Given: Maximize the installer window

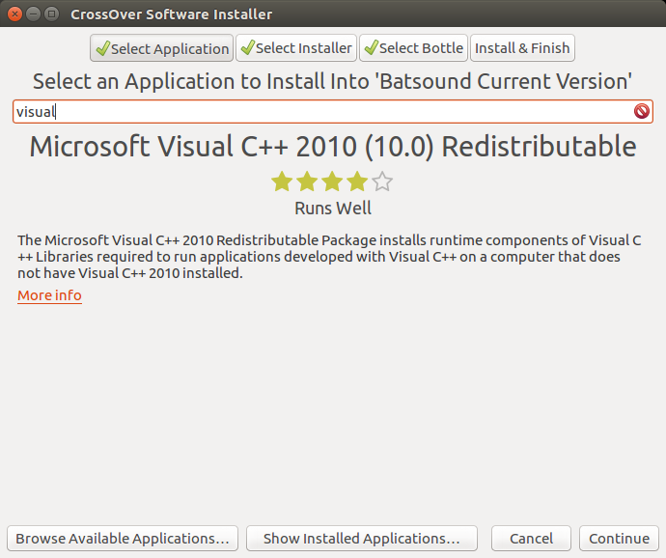Looking at the screenshot, I should 52,14.
